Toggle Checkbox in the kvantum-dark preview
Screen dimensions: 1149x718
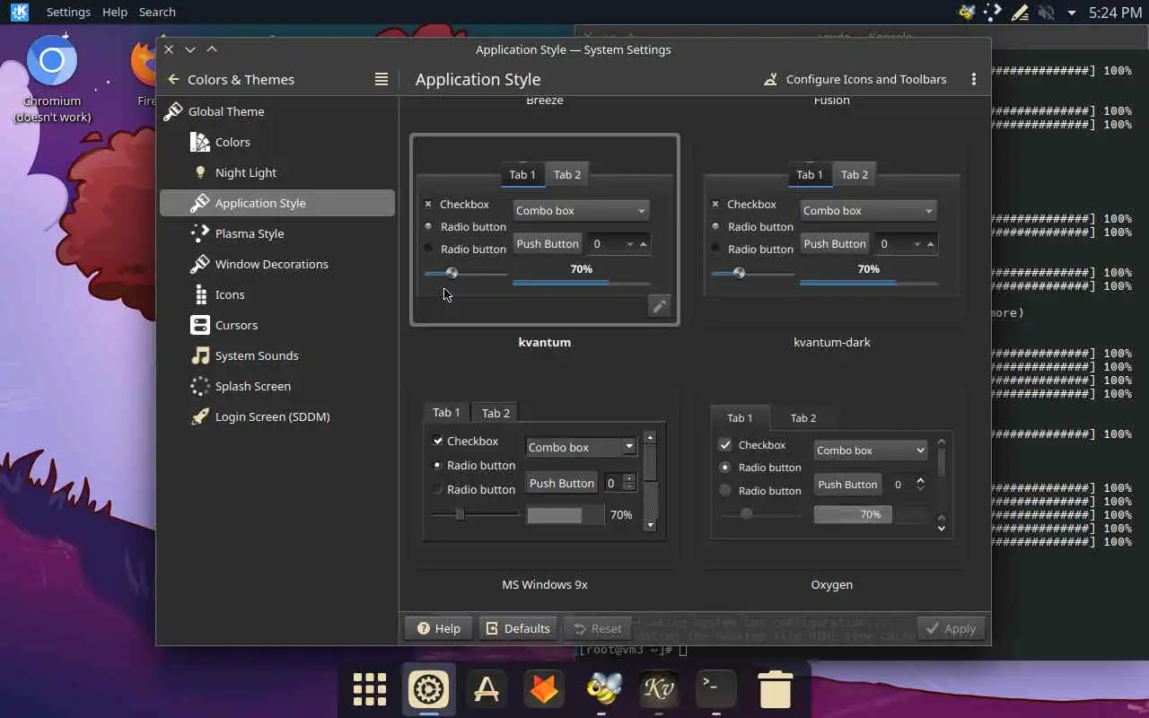tap(744, 205)
